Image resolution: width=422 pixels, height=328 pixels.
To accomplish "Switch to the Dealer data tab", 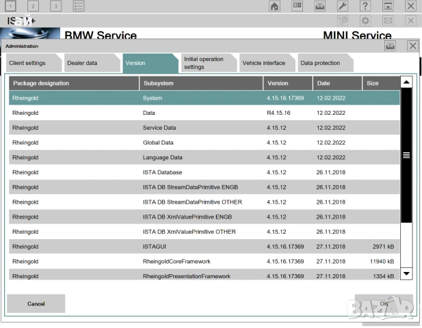I will click(x=92, y=63).
